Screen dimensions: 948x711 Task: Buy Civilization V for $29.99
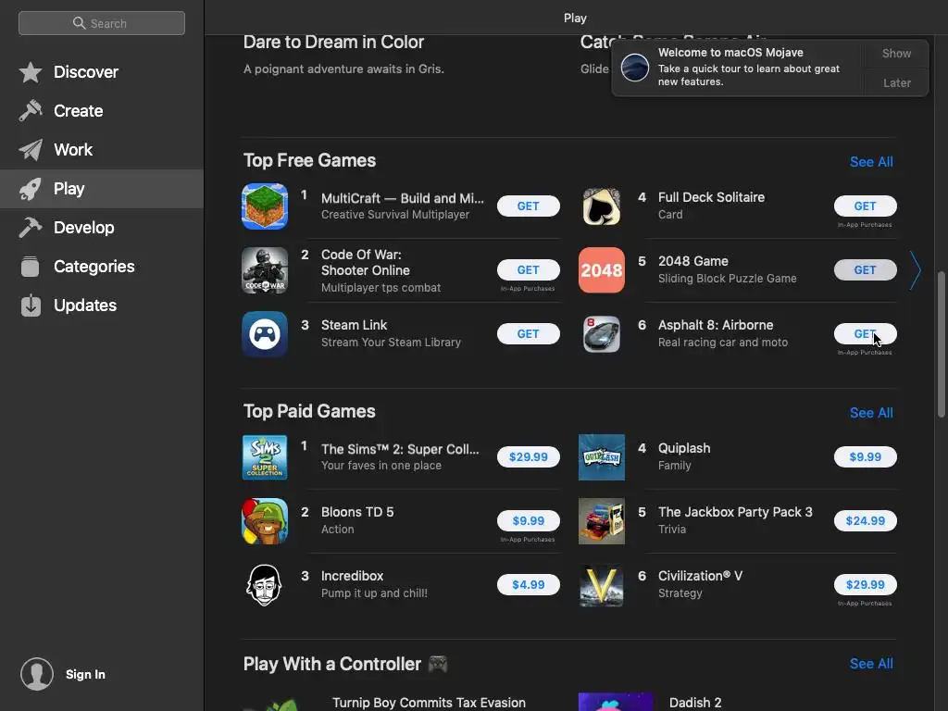click(866, 585)
